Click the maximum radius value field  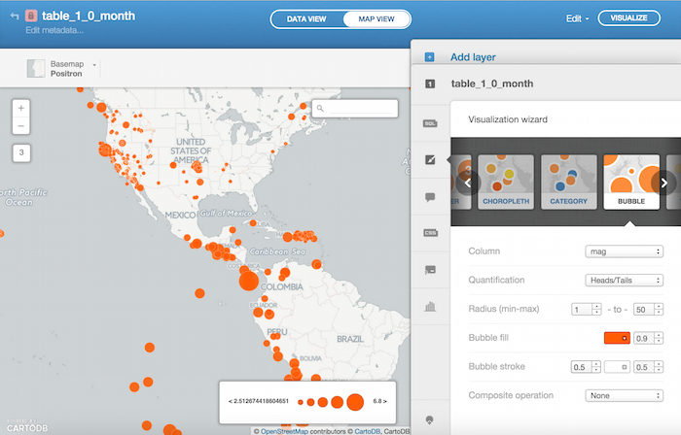(644, 310)
